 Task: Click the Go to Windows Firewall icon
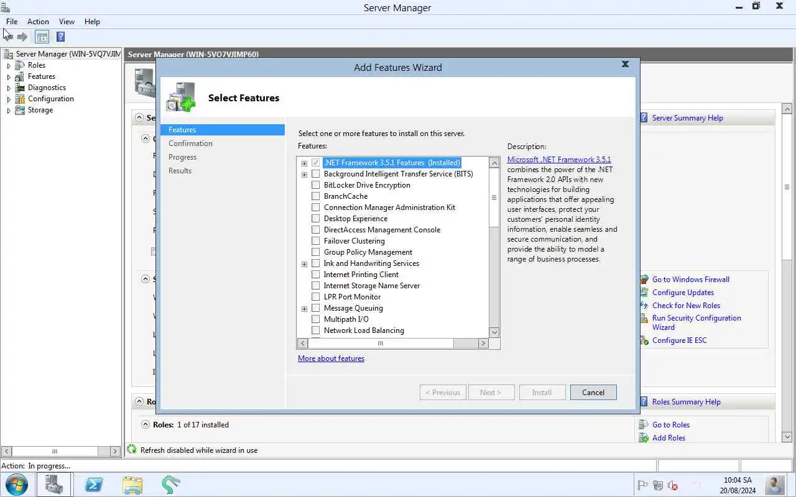[644, 280]
